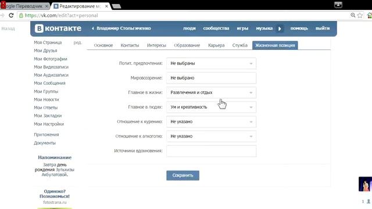Click the fotostrana.ru ad address
The width and height of the screenshot is (372, 209).
tap(55, 203)
